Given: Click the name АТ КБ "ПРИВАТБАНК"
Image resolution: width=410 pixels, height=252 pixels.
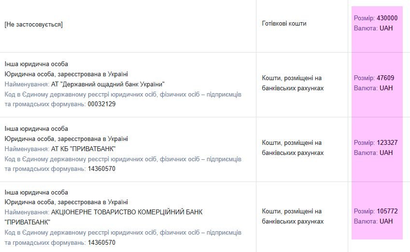Looking at the screenshot, I should (x=83, y=149).
